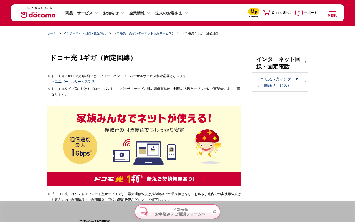
Task: Open the ユニバーサルサービス制度 link
Action: [75, 82]
